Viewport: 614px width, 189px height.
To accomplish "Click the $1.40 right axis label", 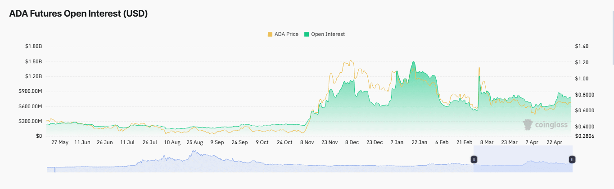I will coord(582,47).
